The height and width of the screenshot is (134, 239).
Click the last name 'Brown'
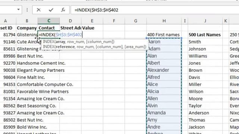pyautogui.click(x=205, y=70)
